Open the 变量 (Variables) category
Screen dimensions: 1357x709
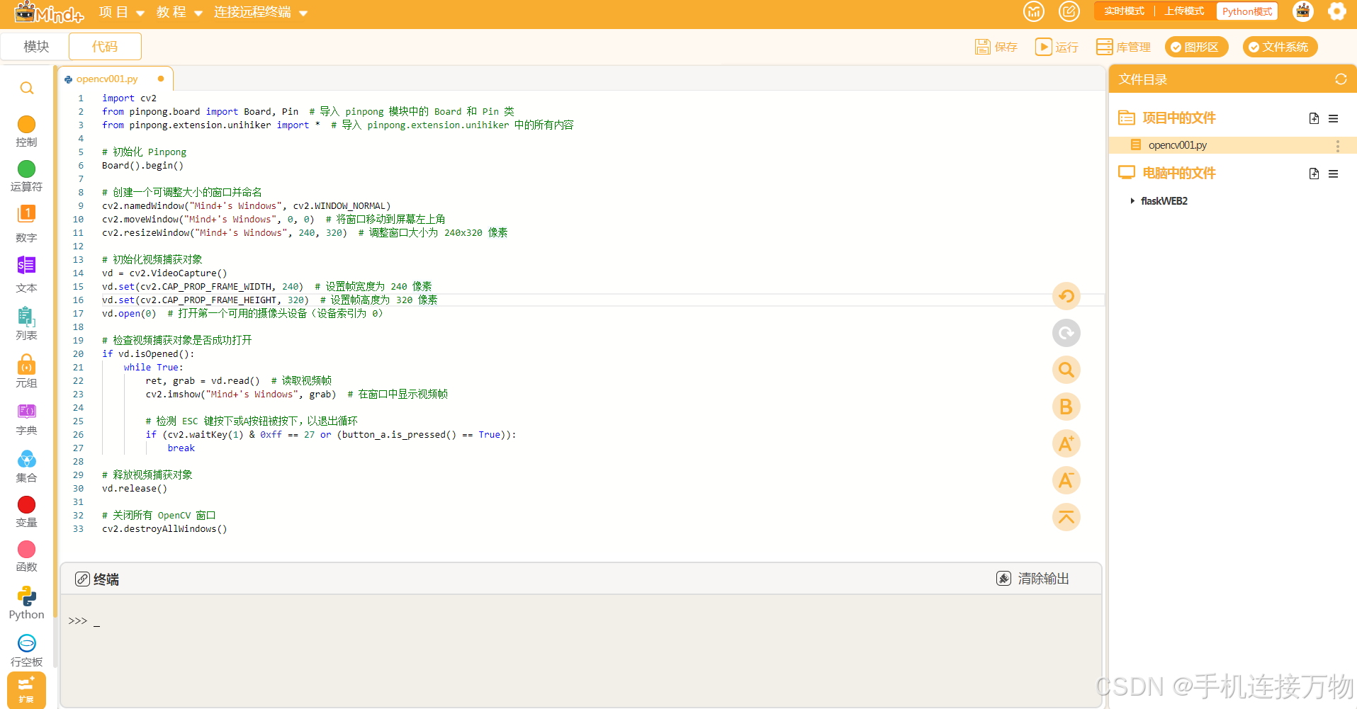pos(26,512)
